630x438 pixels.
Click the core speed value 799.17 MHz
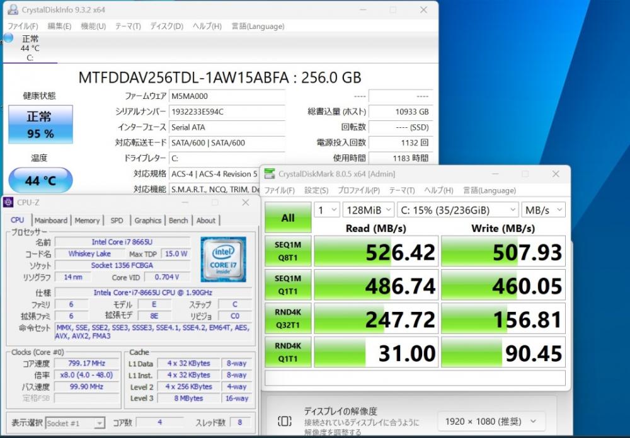[87, 363]
